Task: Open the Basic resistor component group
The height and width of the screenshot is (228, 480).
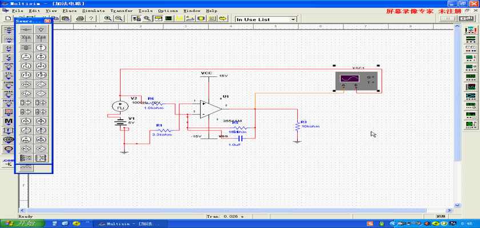Action: pos(9,39)
